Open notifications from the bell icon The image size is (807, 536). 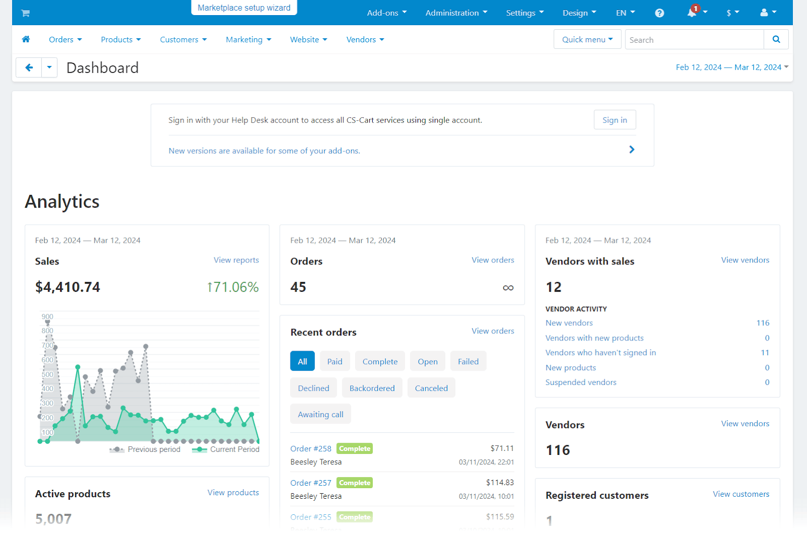(x=692, y=13)
